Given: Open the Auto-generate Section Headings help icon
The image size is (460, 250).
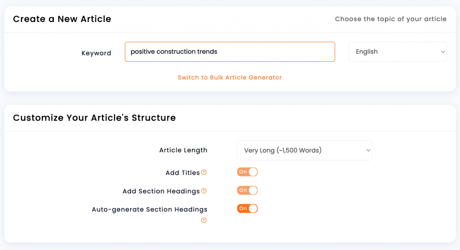Looking at the screenshot, I should [203, 220].
